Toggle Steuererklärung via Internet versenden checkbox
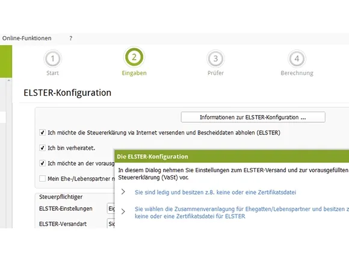Screen dimensions: 349x262 pyautogui.click(x=42, y=133)
